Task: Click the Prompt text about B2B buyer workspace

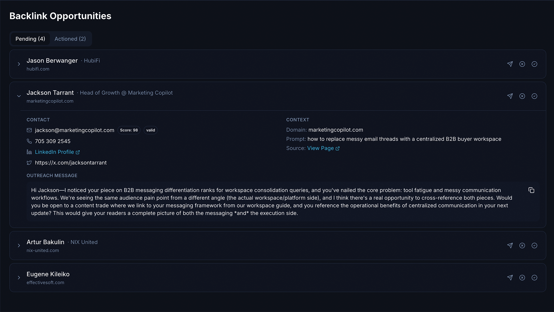Action: click(x=404, y=139)
